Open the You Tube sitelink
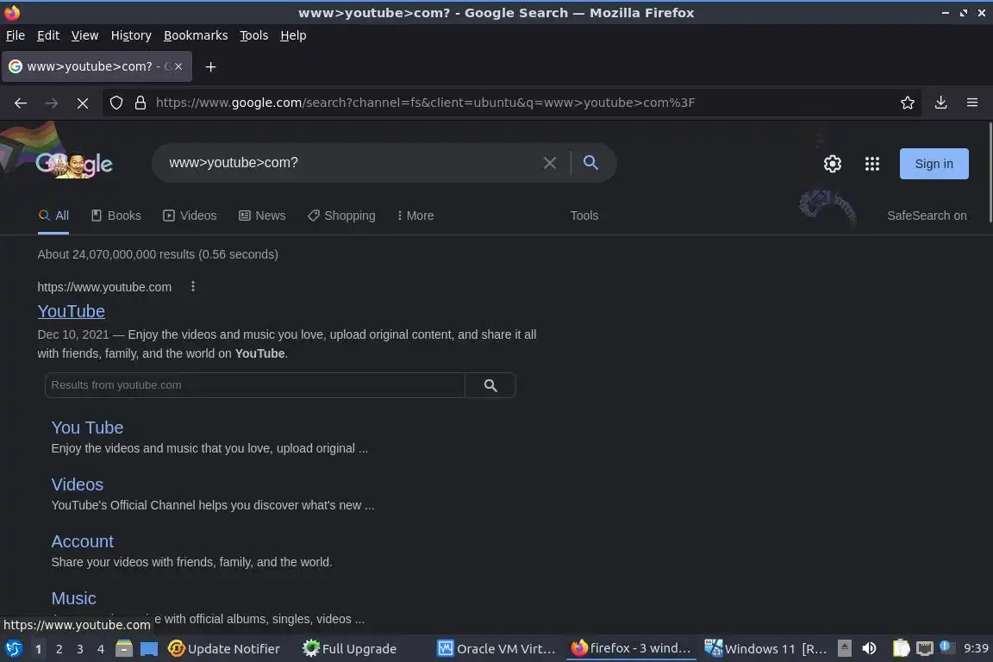The image size is (993, 662). tap(87, 428)
